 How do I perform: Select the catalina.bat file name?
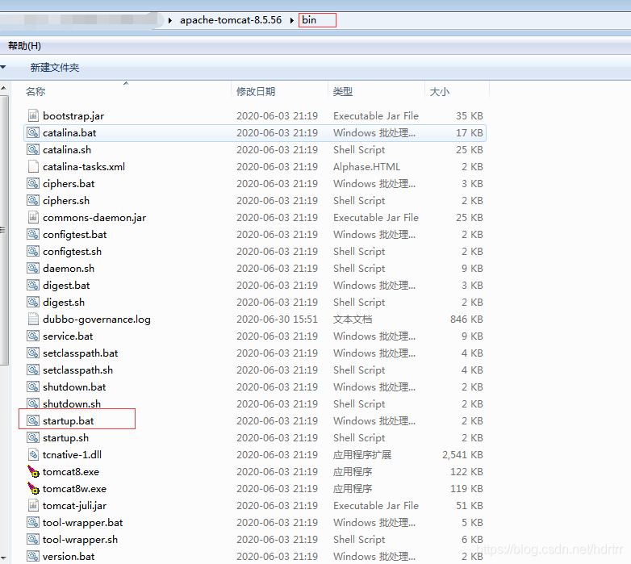tap(69, 133)
